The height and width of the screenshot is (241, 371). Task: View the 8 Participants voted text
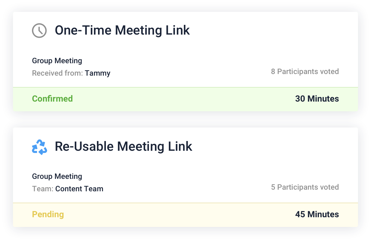click(x=305, y=72)
